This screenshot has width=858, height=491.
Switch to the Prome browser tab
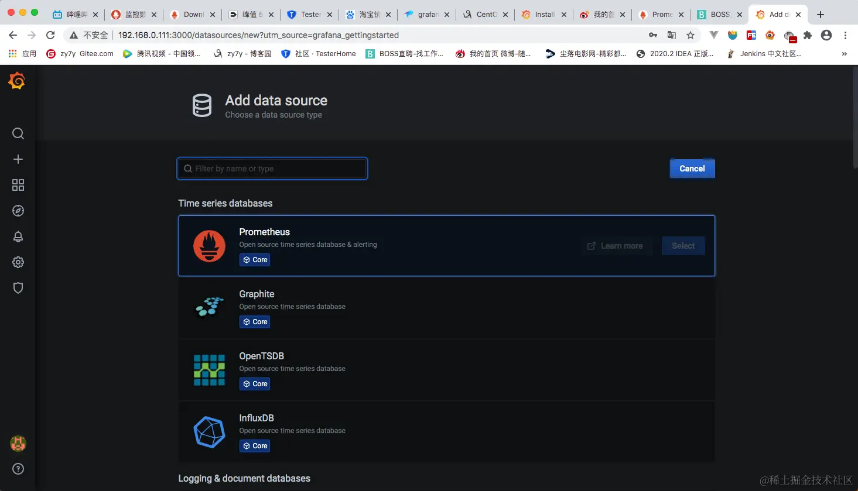click(x=660, y=15)
